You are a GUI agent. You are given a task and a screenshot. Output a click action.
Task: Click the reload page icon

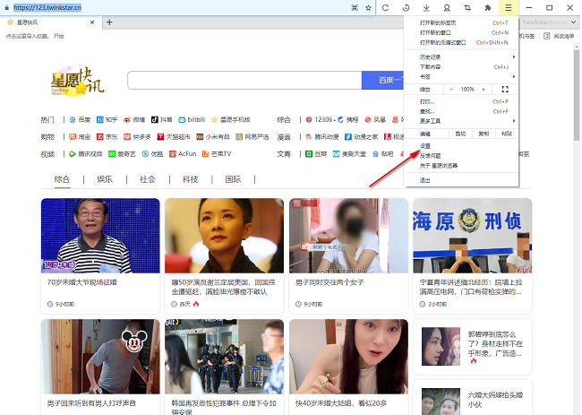(385, 7)
